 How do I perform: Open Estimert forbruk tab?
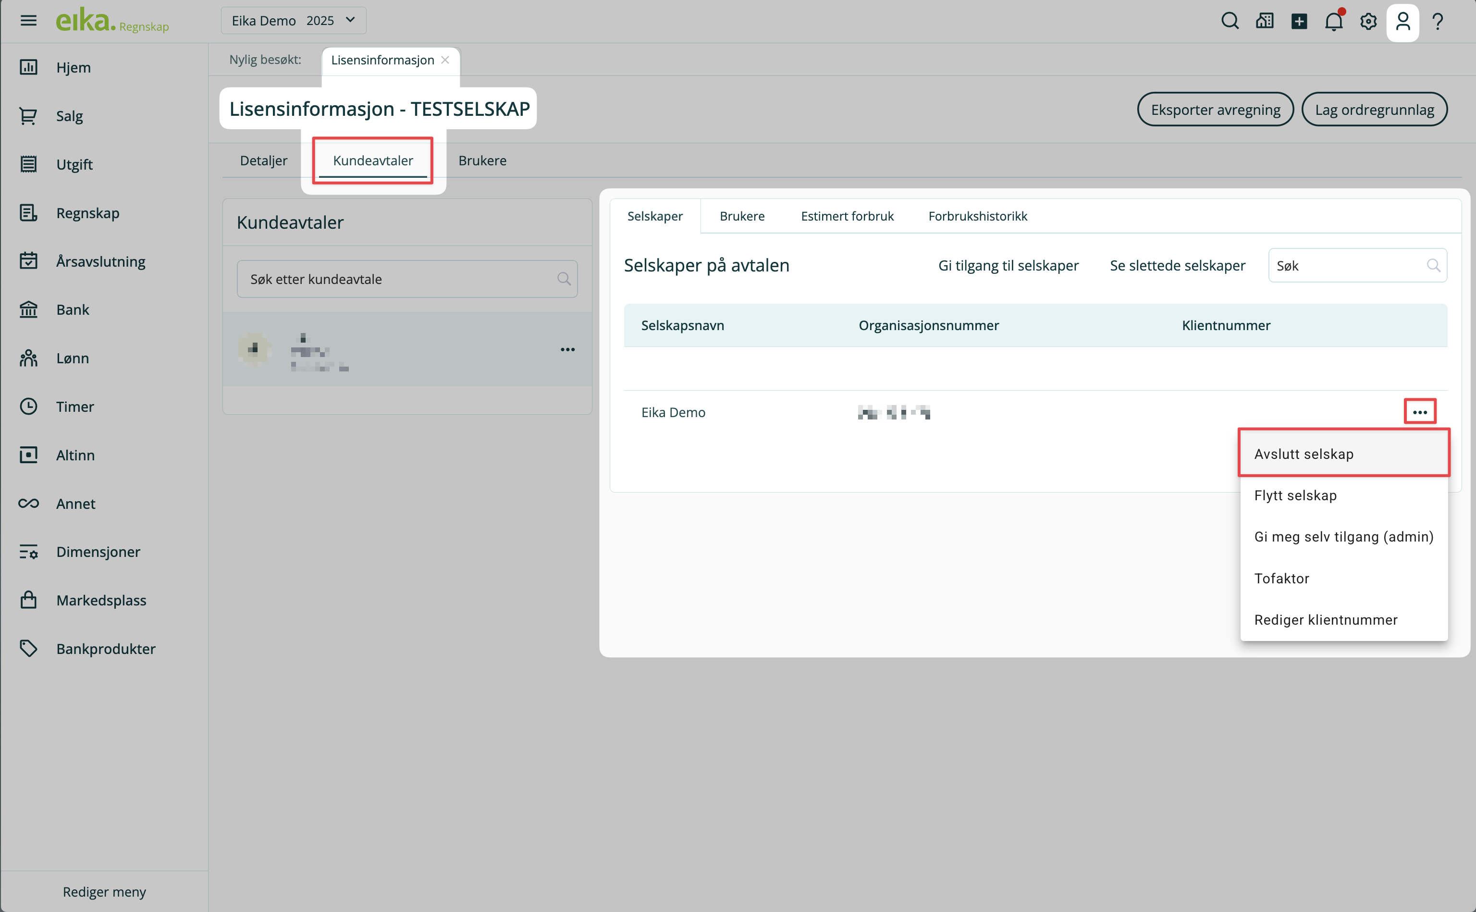point(847,216)
